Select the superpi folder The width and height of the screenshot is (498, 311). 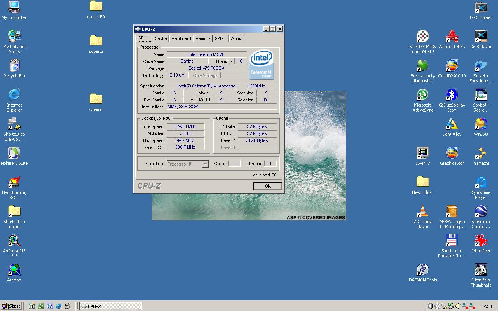[x=96, y=44]
